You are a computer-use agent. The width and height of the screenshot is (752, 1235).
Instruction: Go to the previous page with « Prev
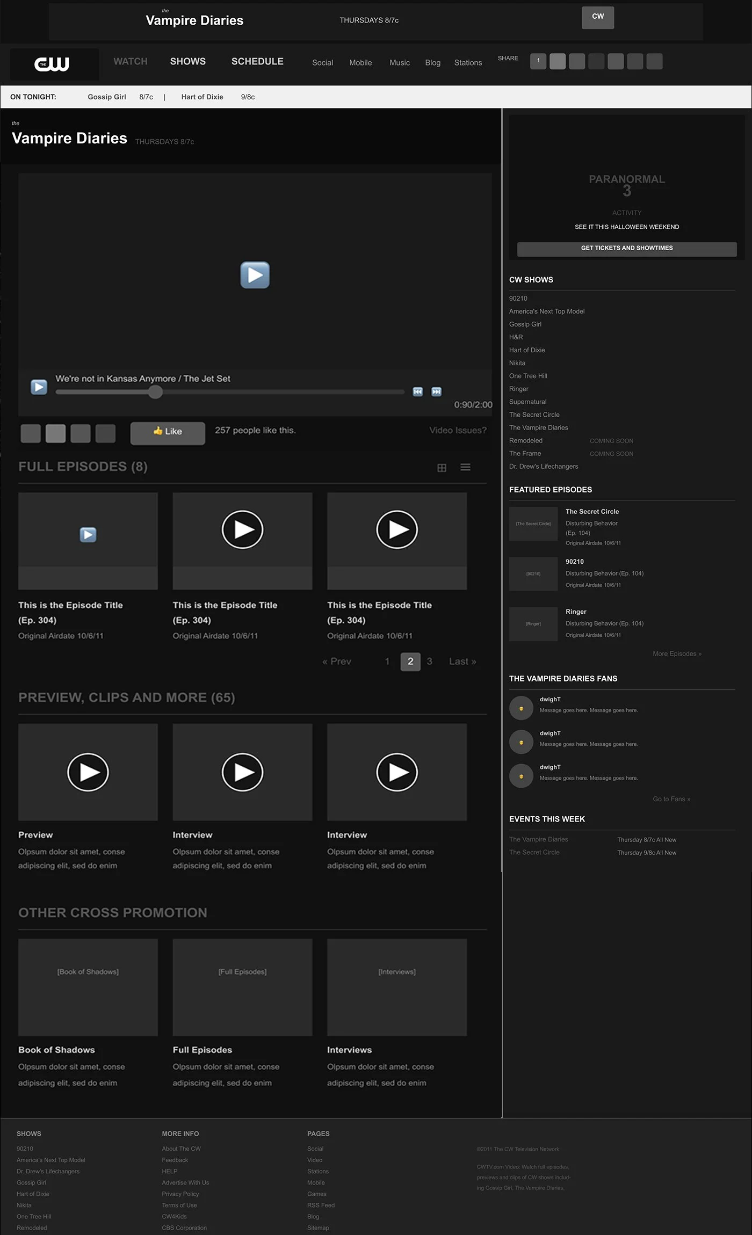[x=337, y=662]
